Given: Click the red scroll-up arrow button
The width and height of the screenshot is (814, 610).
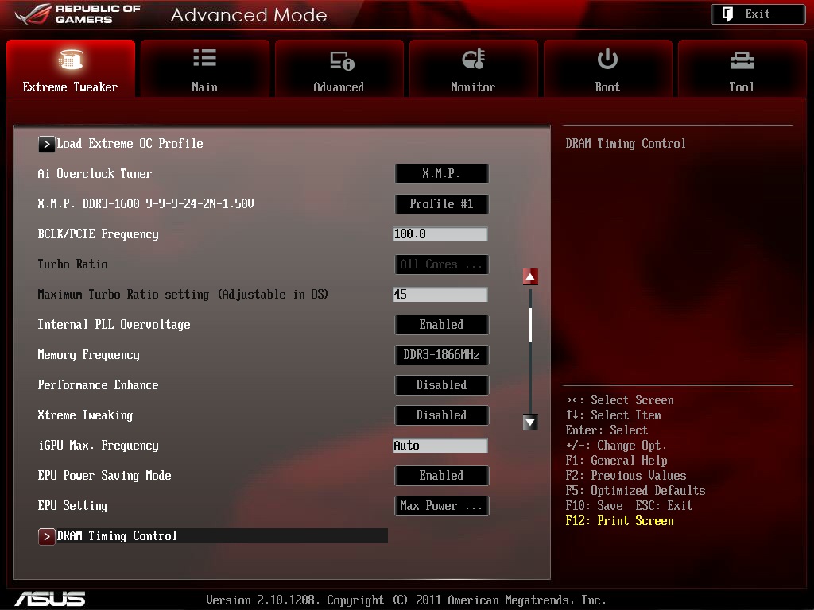Looking at the screenshot, I should (x=530, y=277).
